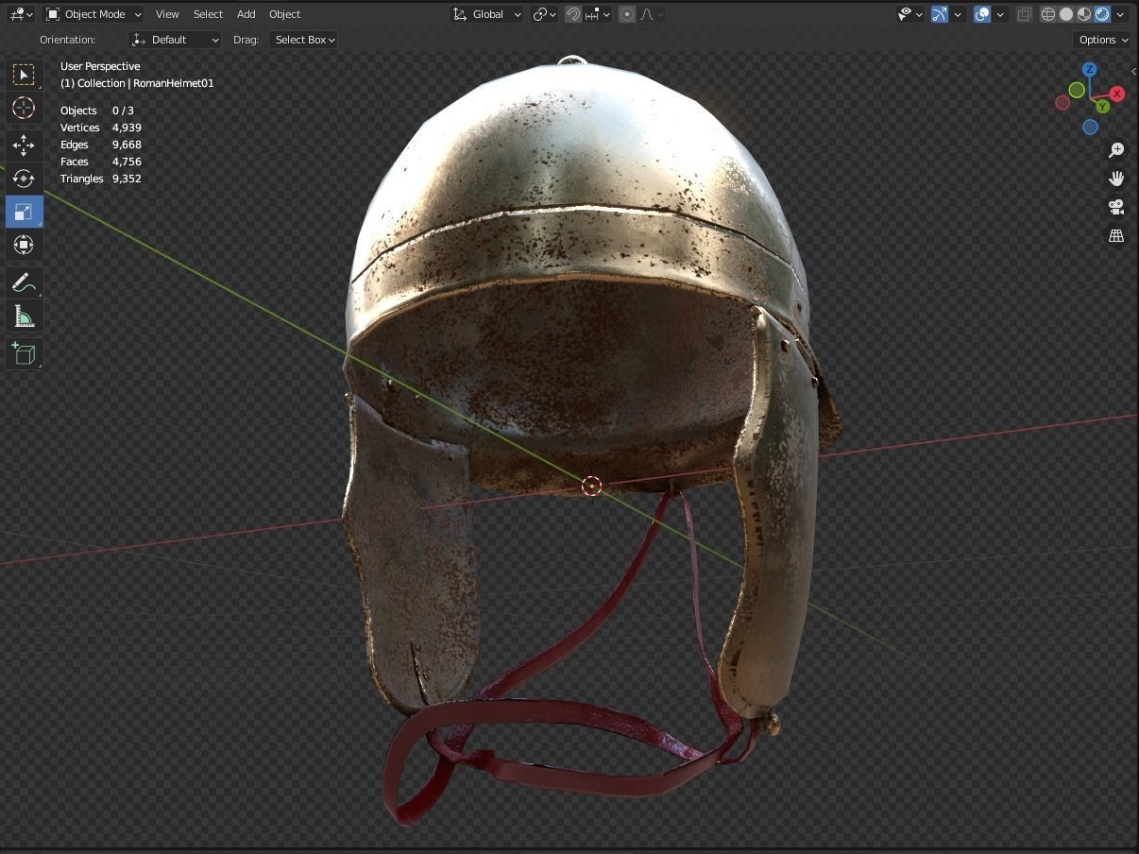Open the proportional falloff curve selector
The width and height of the screenshot is (1139, 854).
point(652,14)
